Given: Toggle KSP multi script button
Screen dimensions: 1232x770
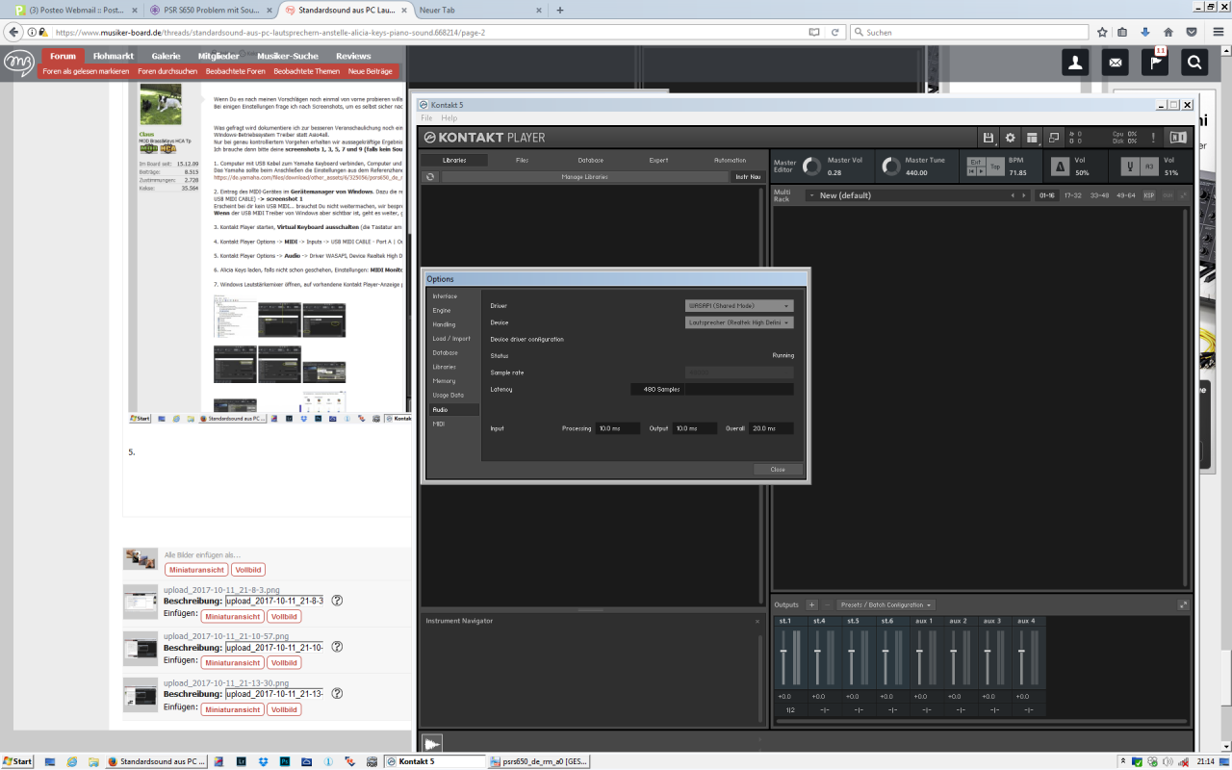Looking at the screenshot, I should tap(1148, 195).
